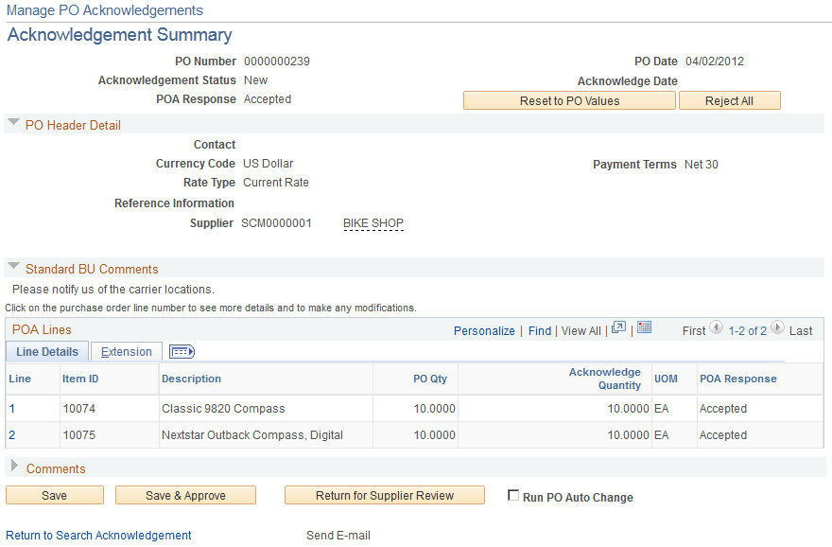The image size is (832, 547).
Task: Open the POA Lines grid in a new window
Action: point(619,327)
